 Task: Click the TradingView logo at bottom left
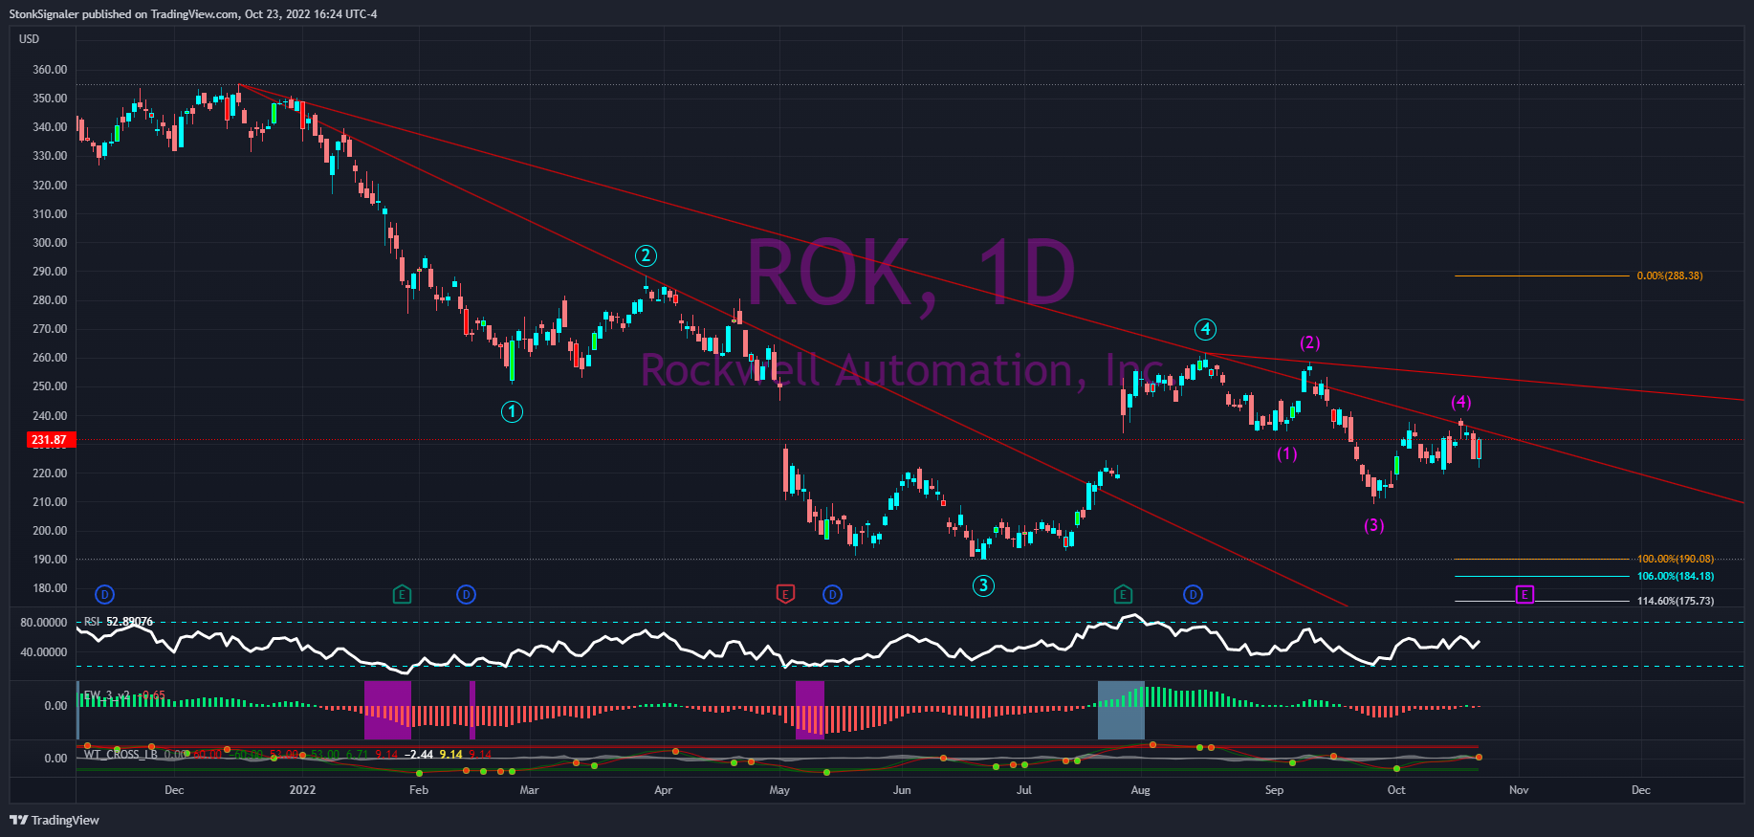click(55, 820)
